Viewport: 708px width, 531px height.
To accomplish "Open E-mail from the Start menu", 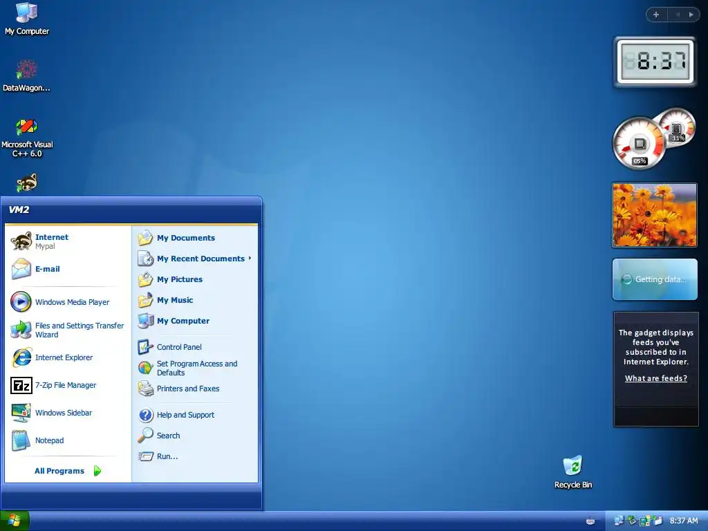I will point(68,269).
